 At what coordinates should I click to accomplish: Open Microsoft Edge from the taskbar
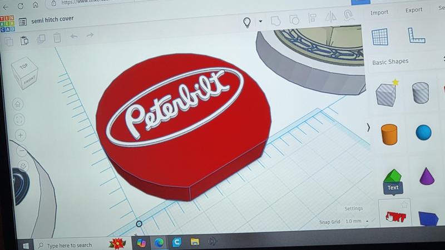pyautogui.click(x=159, y=242)
